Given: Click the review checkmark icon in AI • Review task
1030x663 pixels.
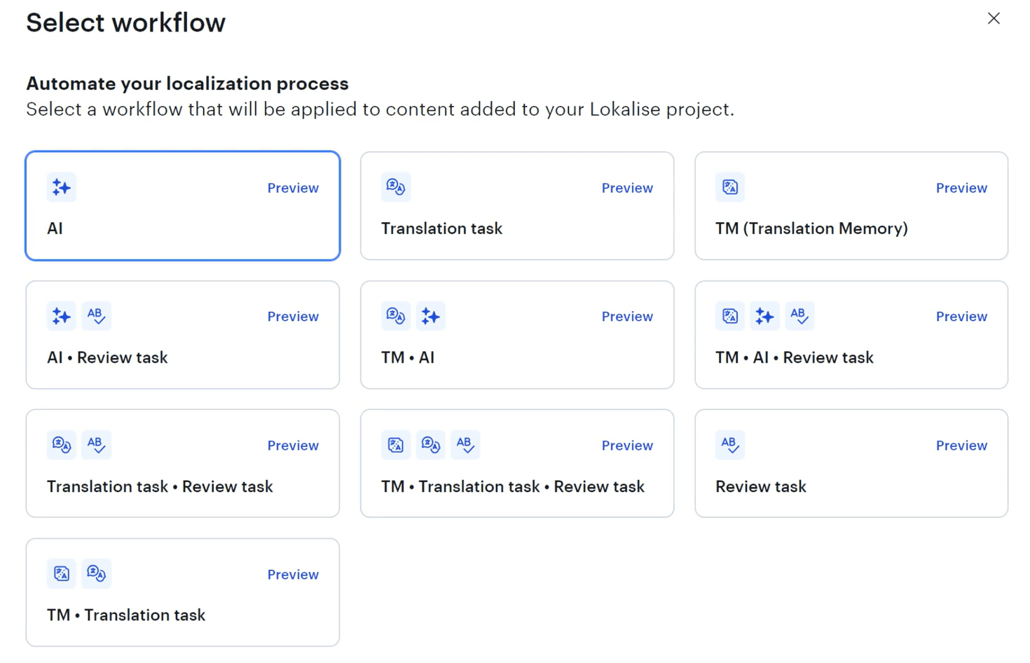Looking at the screenshot, I should [x=96, y=316].
